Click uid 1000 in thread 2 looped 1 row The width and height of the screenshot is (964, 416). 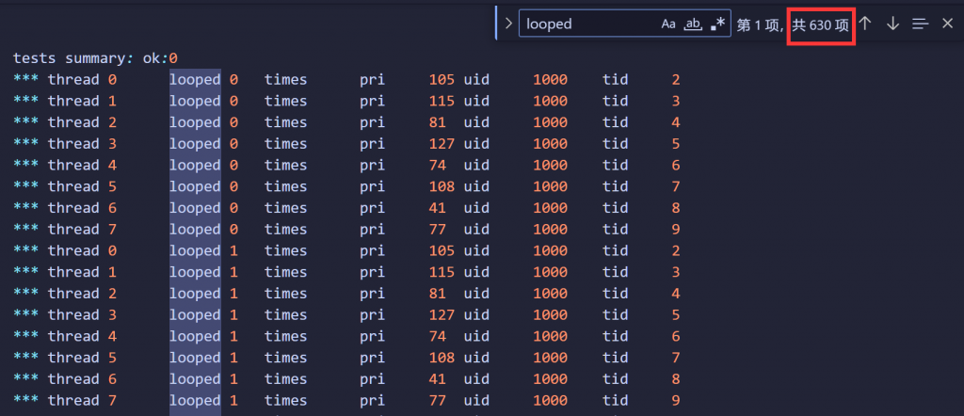click(x=550, y=293)
